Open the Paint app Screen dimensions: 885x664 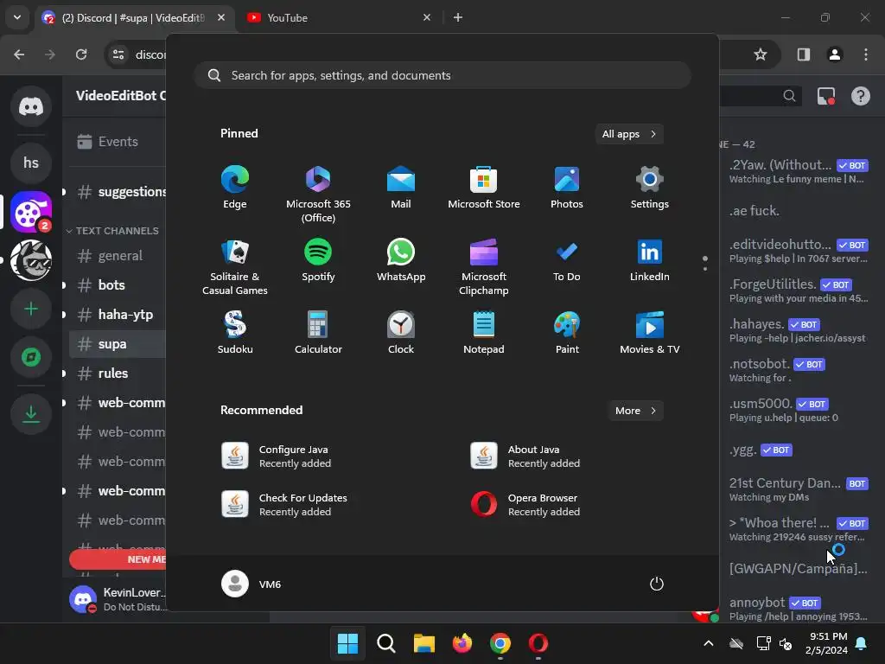(x=567, y=333)
